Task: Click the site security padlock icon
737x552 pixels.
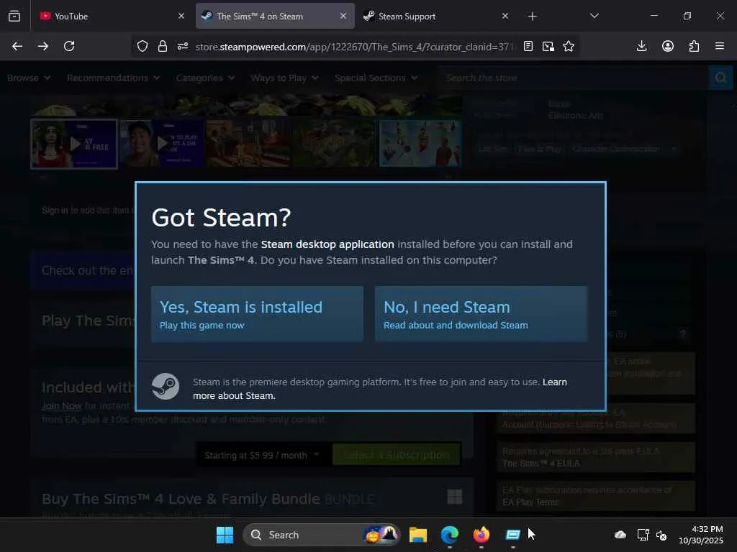Action: (x=162, y=46)
